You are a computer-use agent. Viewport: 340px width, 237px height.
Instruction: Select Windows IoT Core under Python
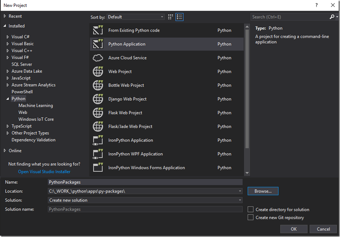coord(36,119)
